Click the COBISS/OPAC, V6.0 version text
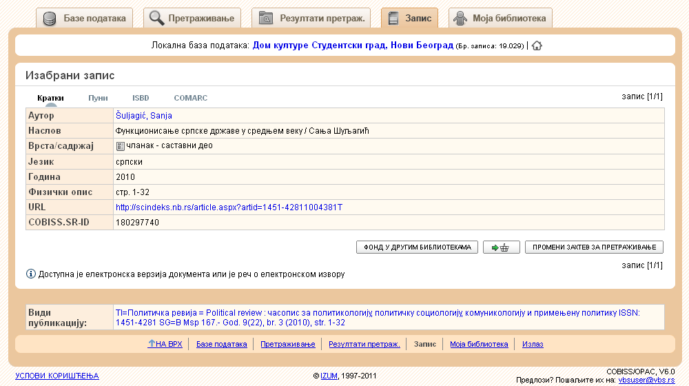 640,372
